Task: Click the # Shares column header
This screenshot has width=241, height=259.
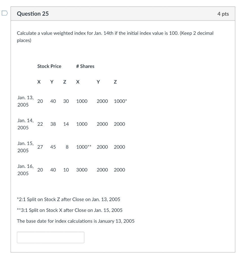Action: [x=85, y=66]
